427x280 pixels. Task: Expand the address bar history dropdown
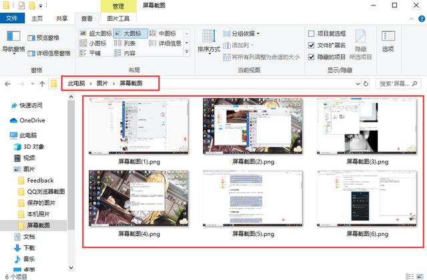point(358,84)
